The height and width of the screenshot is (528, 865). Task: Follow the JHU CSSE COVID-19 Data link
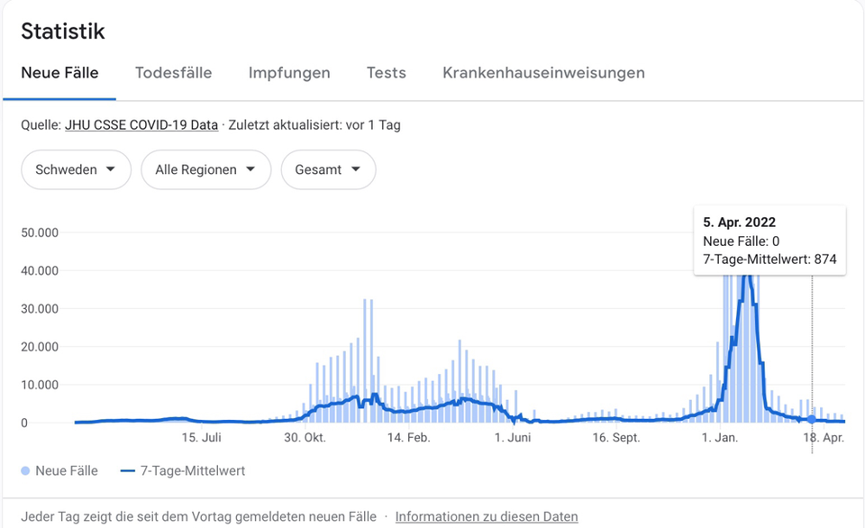point(141,125)
